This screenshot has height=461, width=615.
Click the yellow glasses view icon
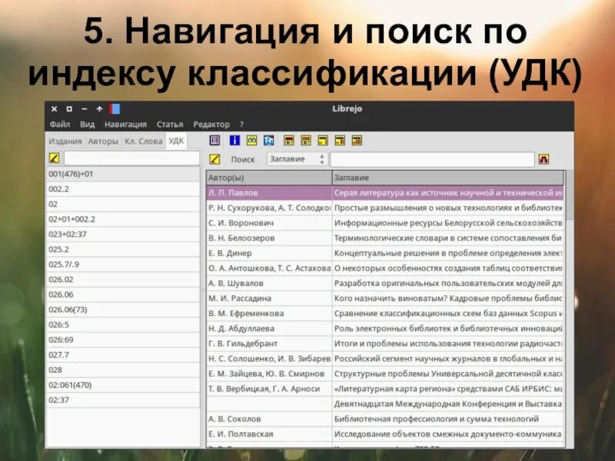[x=252, y=141]
